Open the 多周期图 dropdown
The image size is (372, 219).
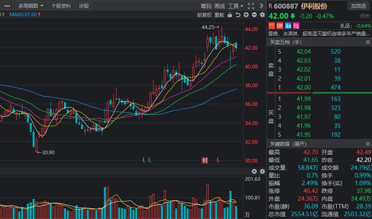[x=31, y=6]
